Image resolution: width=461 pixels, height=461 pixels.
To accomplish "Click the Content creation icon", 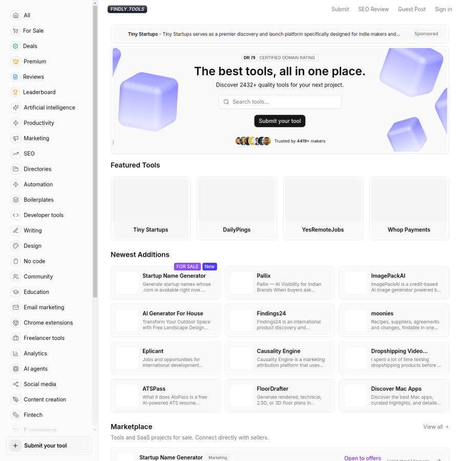I will pyautogui.click(x=16, y=400).
